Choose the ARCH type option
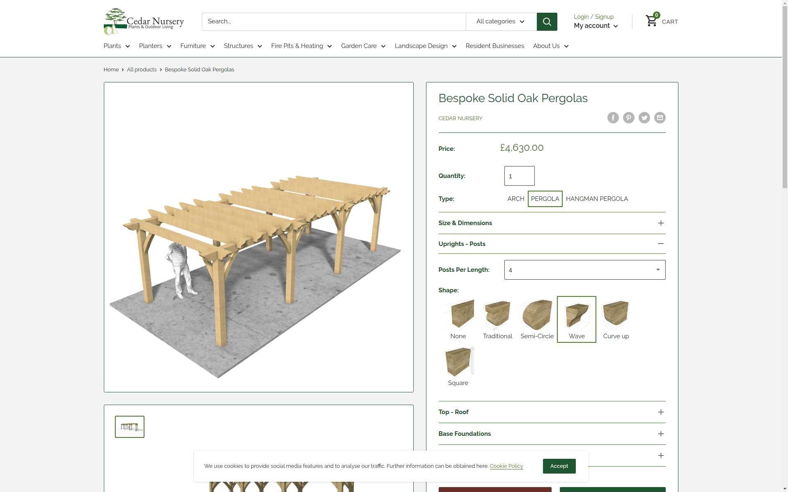Screen dimensions: 788x492 click(x=515, y=199)
